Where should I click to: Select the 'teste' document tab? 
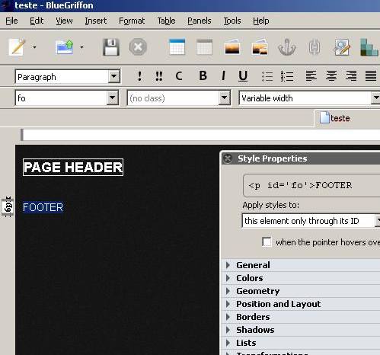tap(335, 118)
